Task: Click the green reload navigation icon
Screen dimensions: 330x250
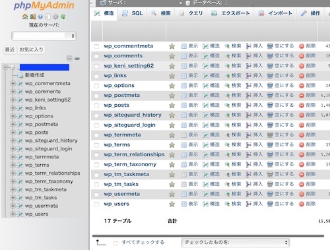Action: [x=63, y=16]
